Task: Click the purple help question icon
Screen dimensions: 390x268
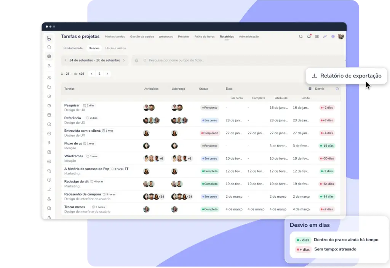Action: click(x=333, y=37)
